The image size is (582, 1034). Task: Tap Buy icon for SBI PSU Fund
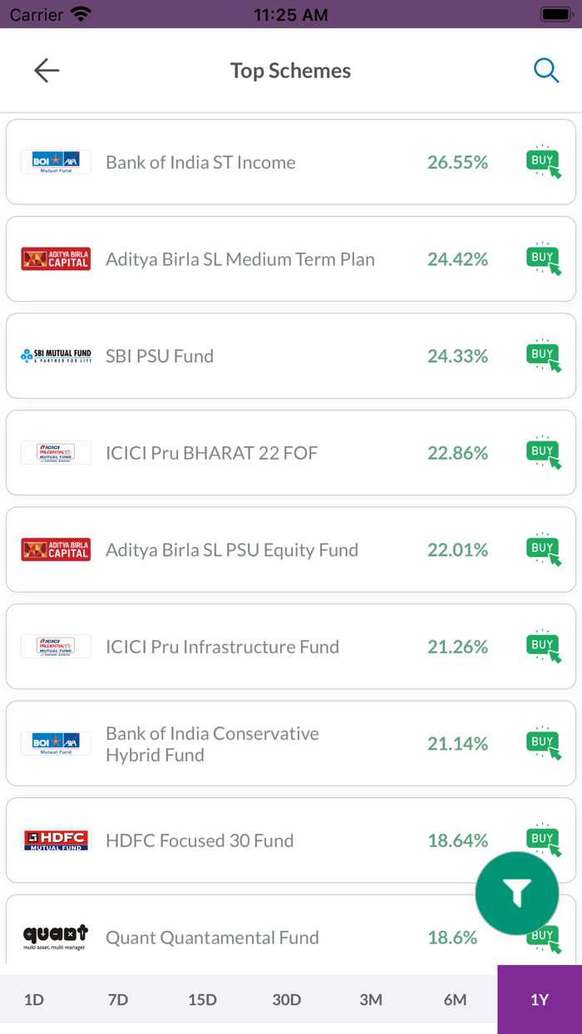point(543,356)
